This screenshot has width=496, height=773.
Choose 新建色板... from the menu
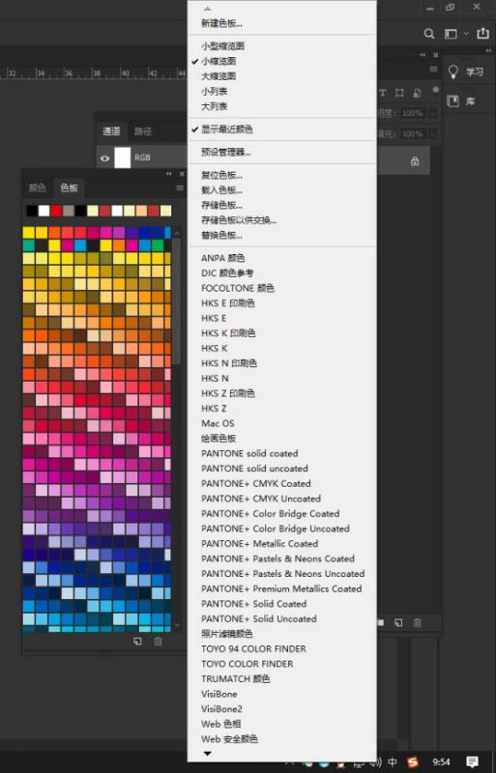(221, 23)
